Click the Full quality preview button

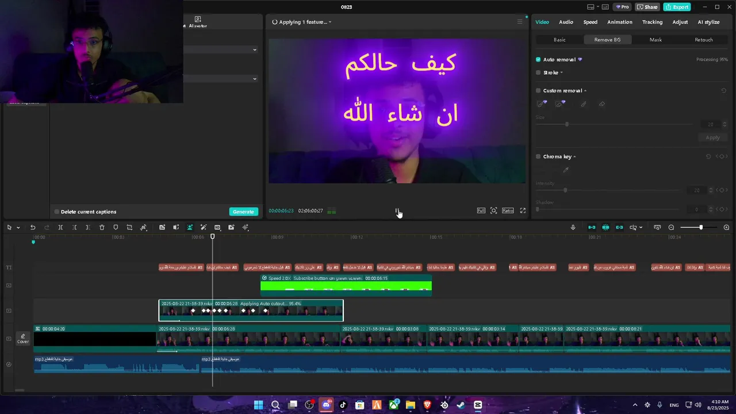click(481, 211)
